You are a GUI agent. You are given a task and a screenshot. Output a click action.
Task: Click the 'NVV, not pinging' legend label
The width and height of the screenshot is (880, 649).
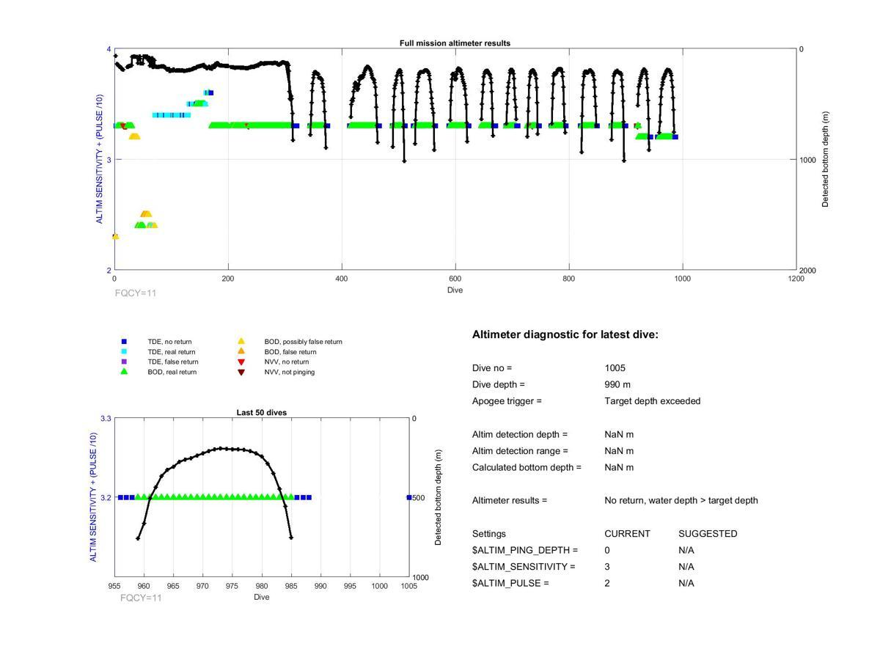click(x=291, y=373)
